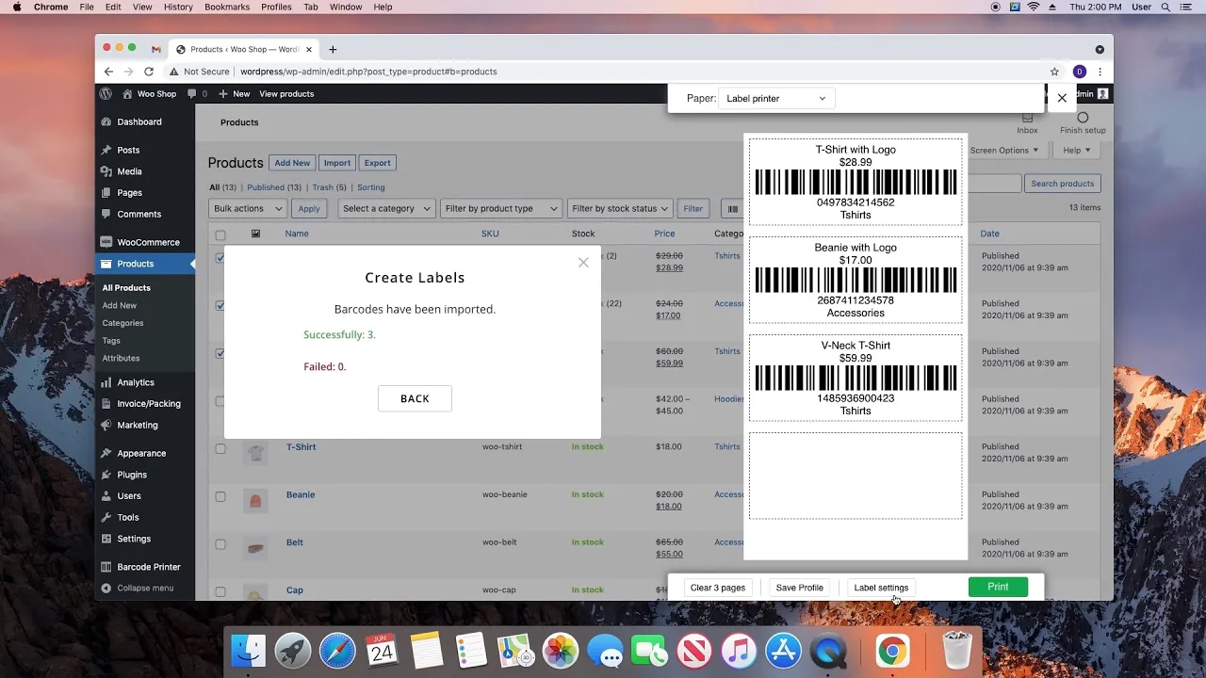Toggle the select-all products checkbox
This screenshot has width=1206, height=678.
point(220,234)
